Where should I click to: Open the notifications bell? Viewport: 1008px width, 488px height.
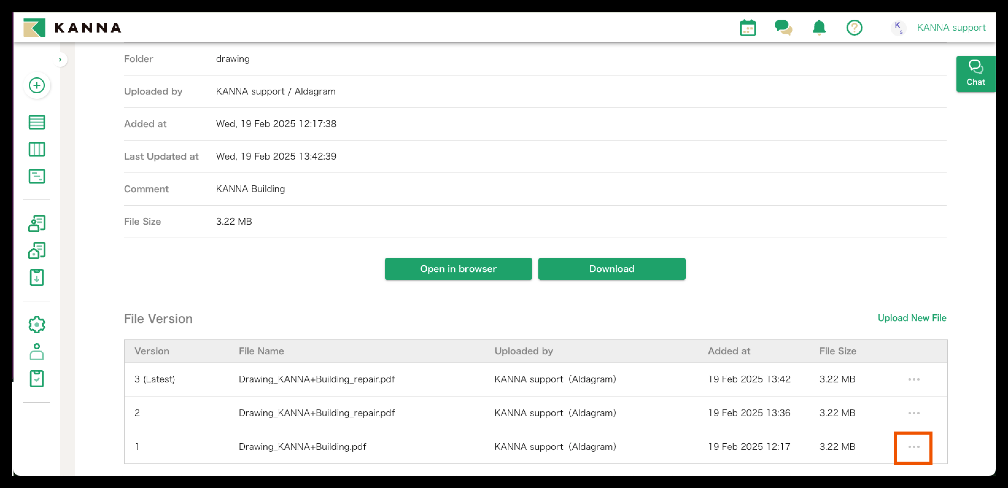819,28
